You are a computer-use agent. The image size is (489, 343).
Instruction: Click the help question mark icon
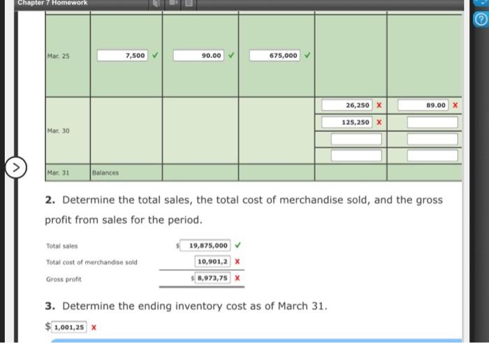[481, 20]
